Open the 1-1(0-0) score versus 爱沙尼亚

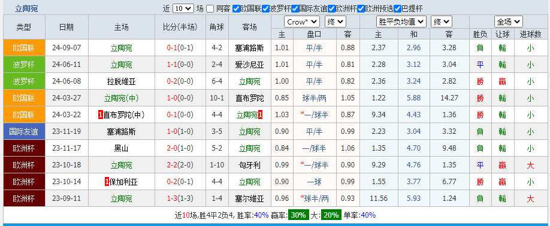(180, 65)
